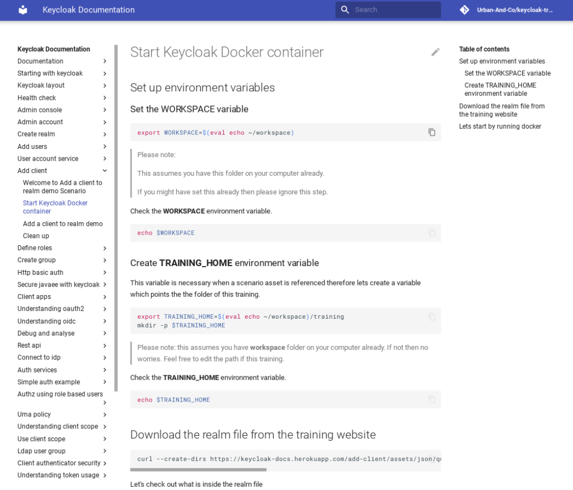Open Understanding oauth2 nav item
This screenshot has height=490, width=573.
click(51, 309)
